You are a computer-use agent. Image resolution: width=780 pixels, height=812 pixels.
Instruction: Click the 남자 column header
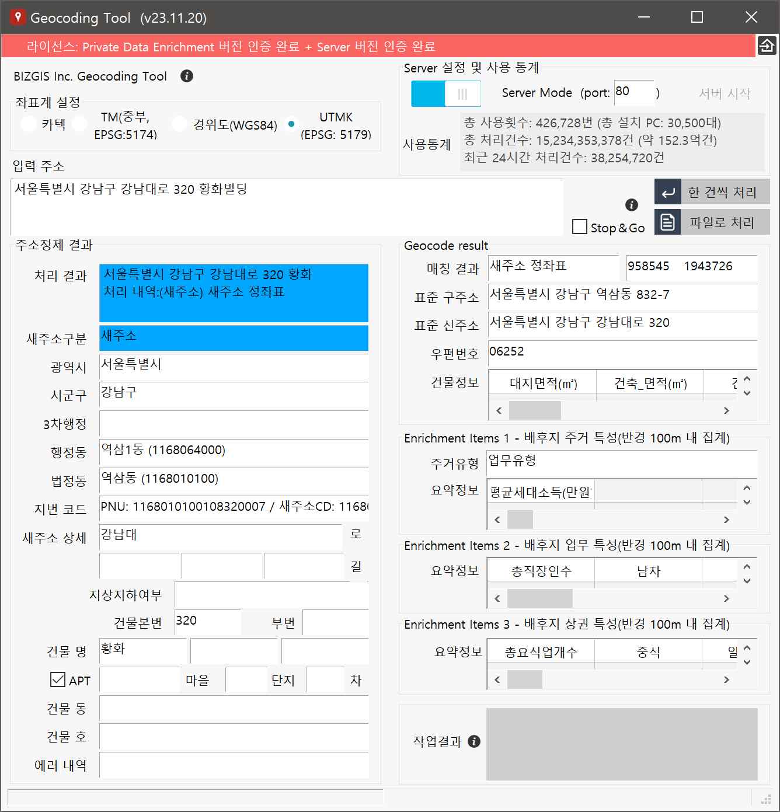coord(648,571)
